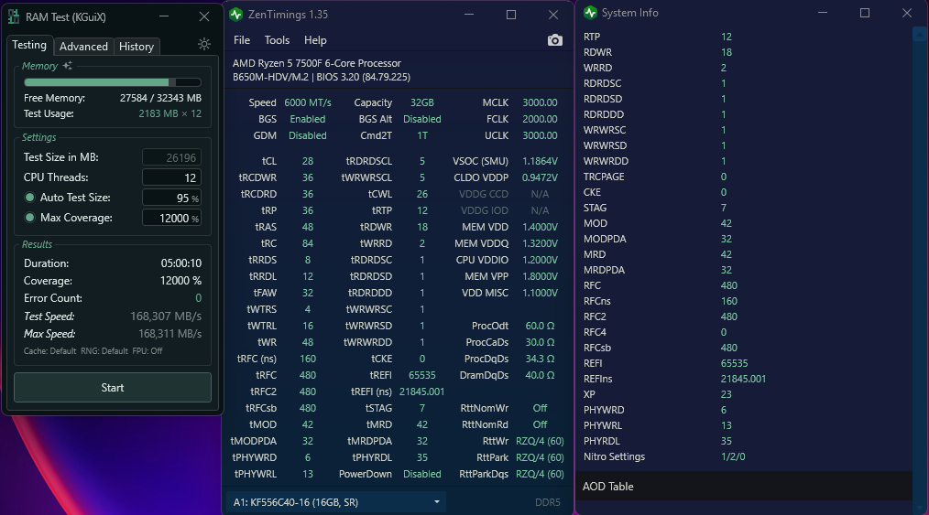Viewport: 929px width, 515px height.
Task: Close the ZenTimings window
Action: point(552,15)
